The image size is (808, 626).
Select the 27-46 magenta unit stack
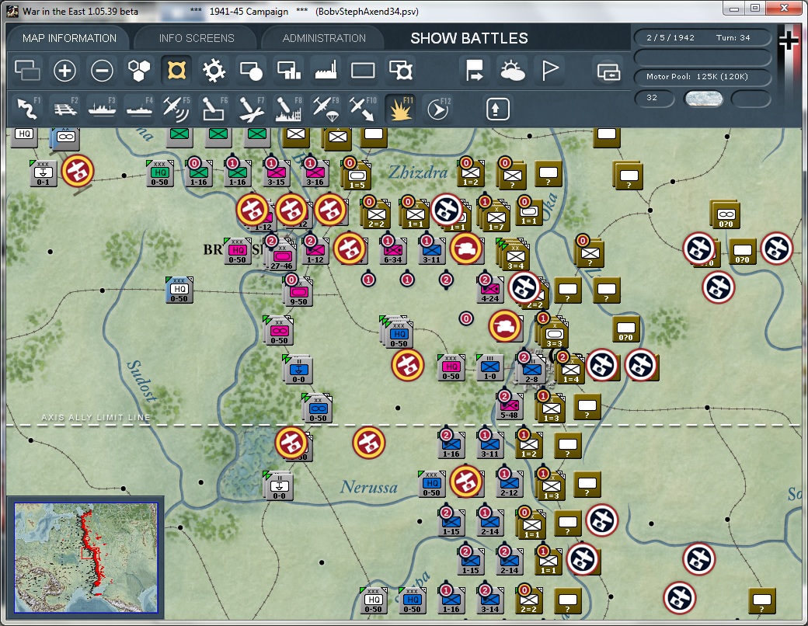click(280, 256)
